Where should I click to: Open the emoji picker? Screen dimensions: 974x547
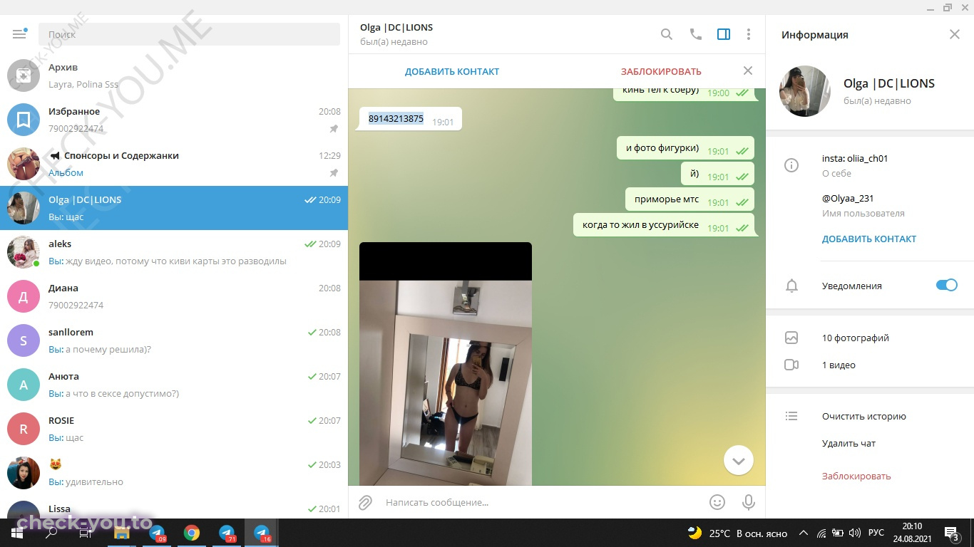(717, 502)
